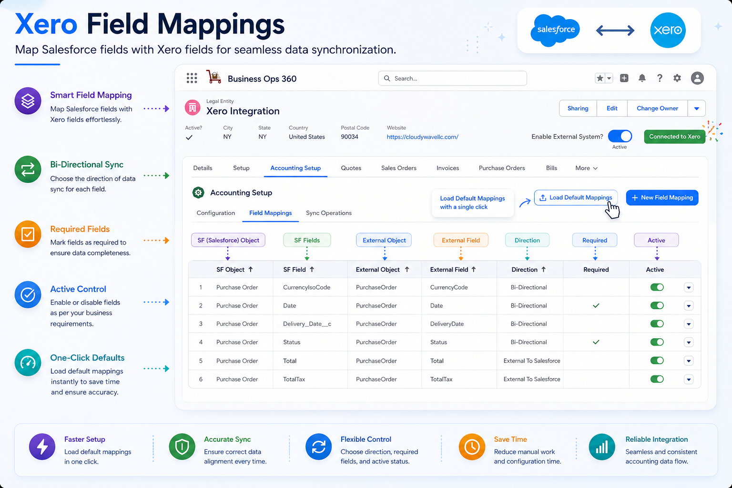Click the Reliable Integration chart icon
This screenshot has width=732, height=488.
click(602, 447)
